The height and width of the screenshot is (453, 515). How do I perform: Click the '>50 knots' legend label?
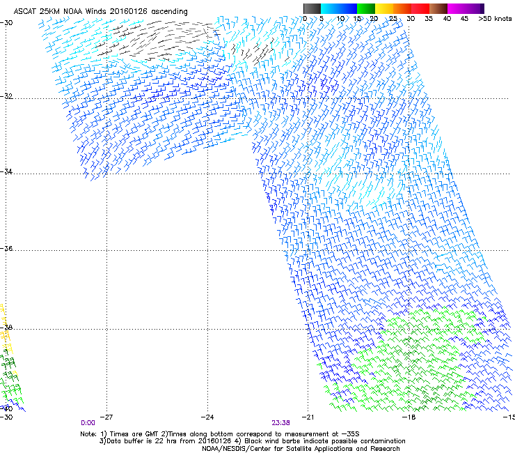pos(495,19)
